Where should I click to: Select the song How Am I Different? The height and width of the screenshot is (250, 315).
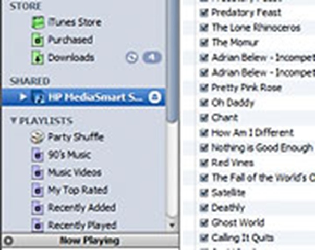pyautogui.click(x=252, y=133)
